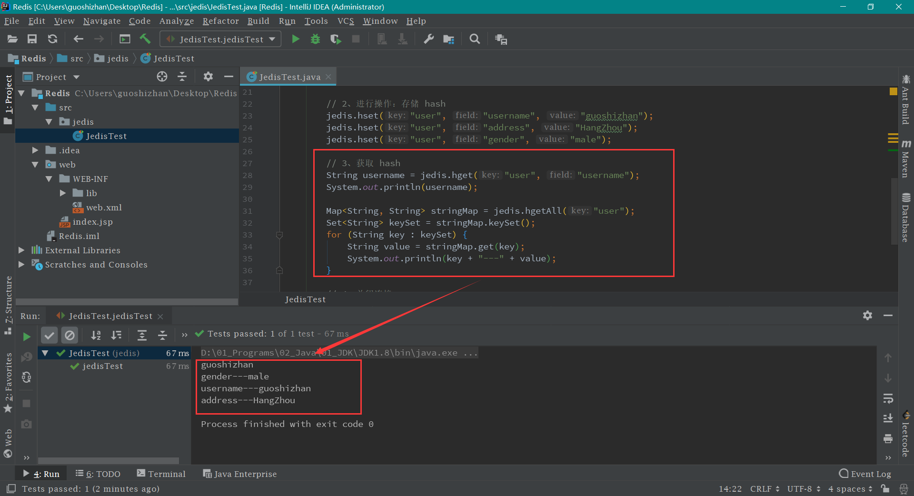Open settings wrench icon in toolbar

tap(428, 39)
